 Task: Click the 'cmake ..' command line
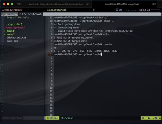pyautogui.click(x=84, y=21)
